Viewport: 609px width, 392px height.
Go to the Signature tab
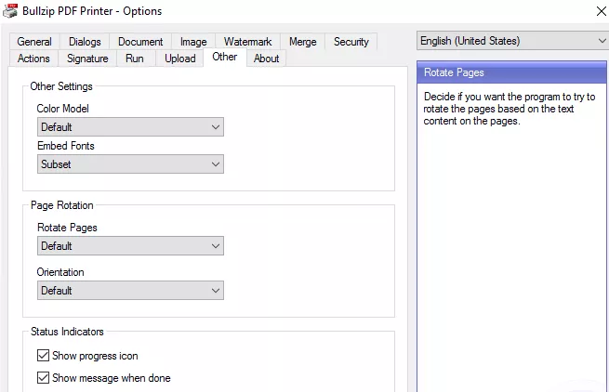click(87, 59)
